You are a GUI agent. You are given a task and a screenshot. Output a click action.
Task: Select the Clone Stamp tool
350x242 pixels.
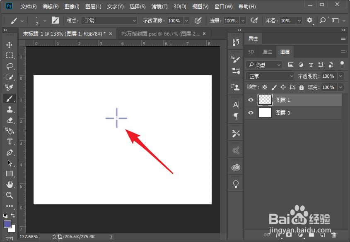tap(10, 109)
